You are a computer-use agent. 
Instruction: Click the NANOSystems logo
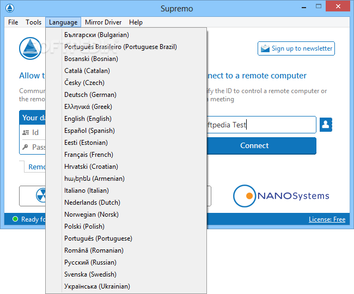pyautogui.click(x=281, y=196)
